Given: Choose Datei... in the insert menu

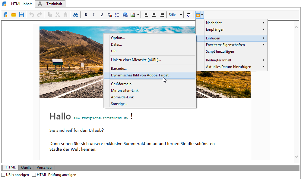Looking at the screenshot, I should (x=150, y=45).
